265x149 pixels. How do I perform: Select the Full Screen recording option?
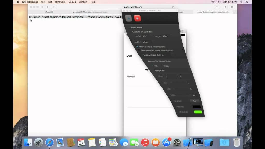(129, 28)
